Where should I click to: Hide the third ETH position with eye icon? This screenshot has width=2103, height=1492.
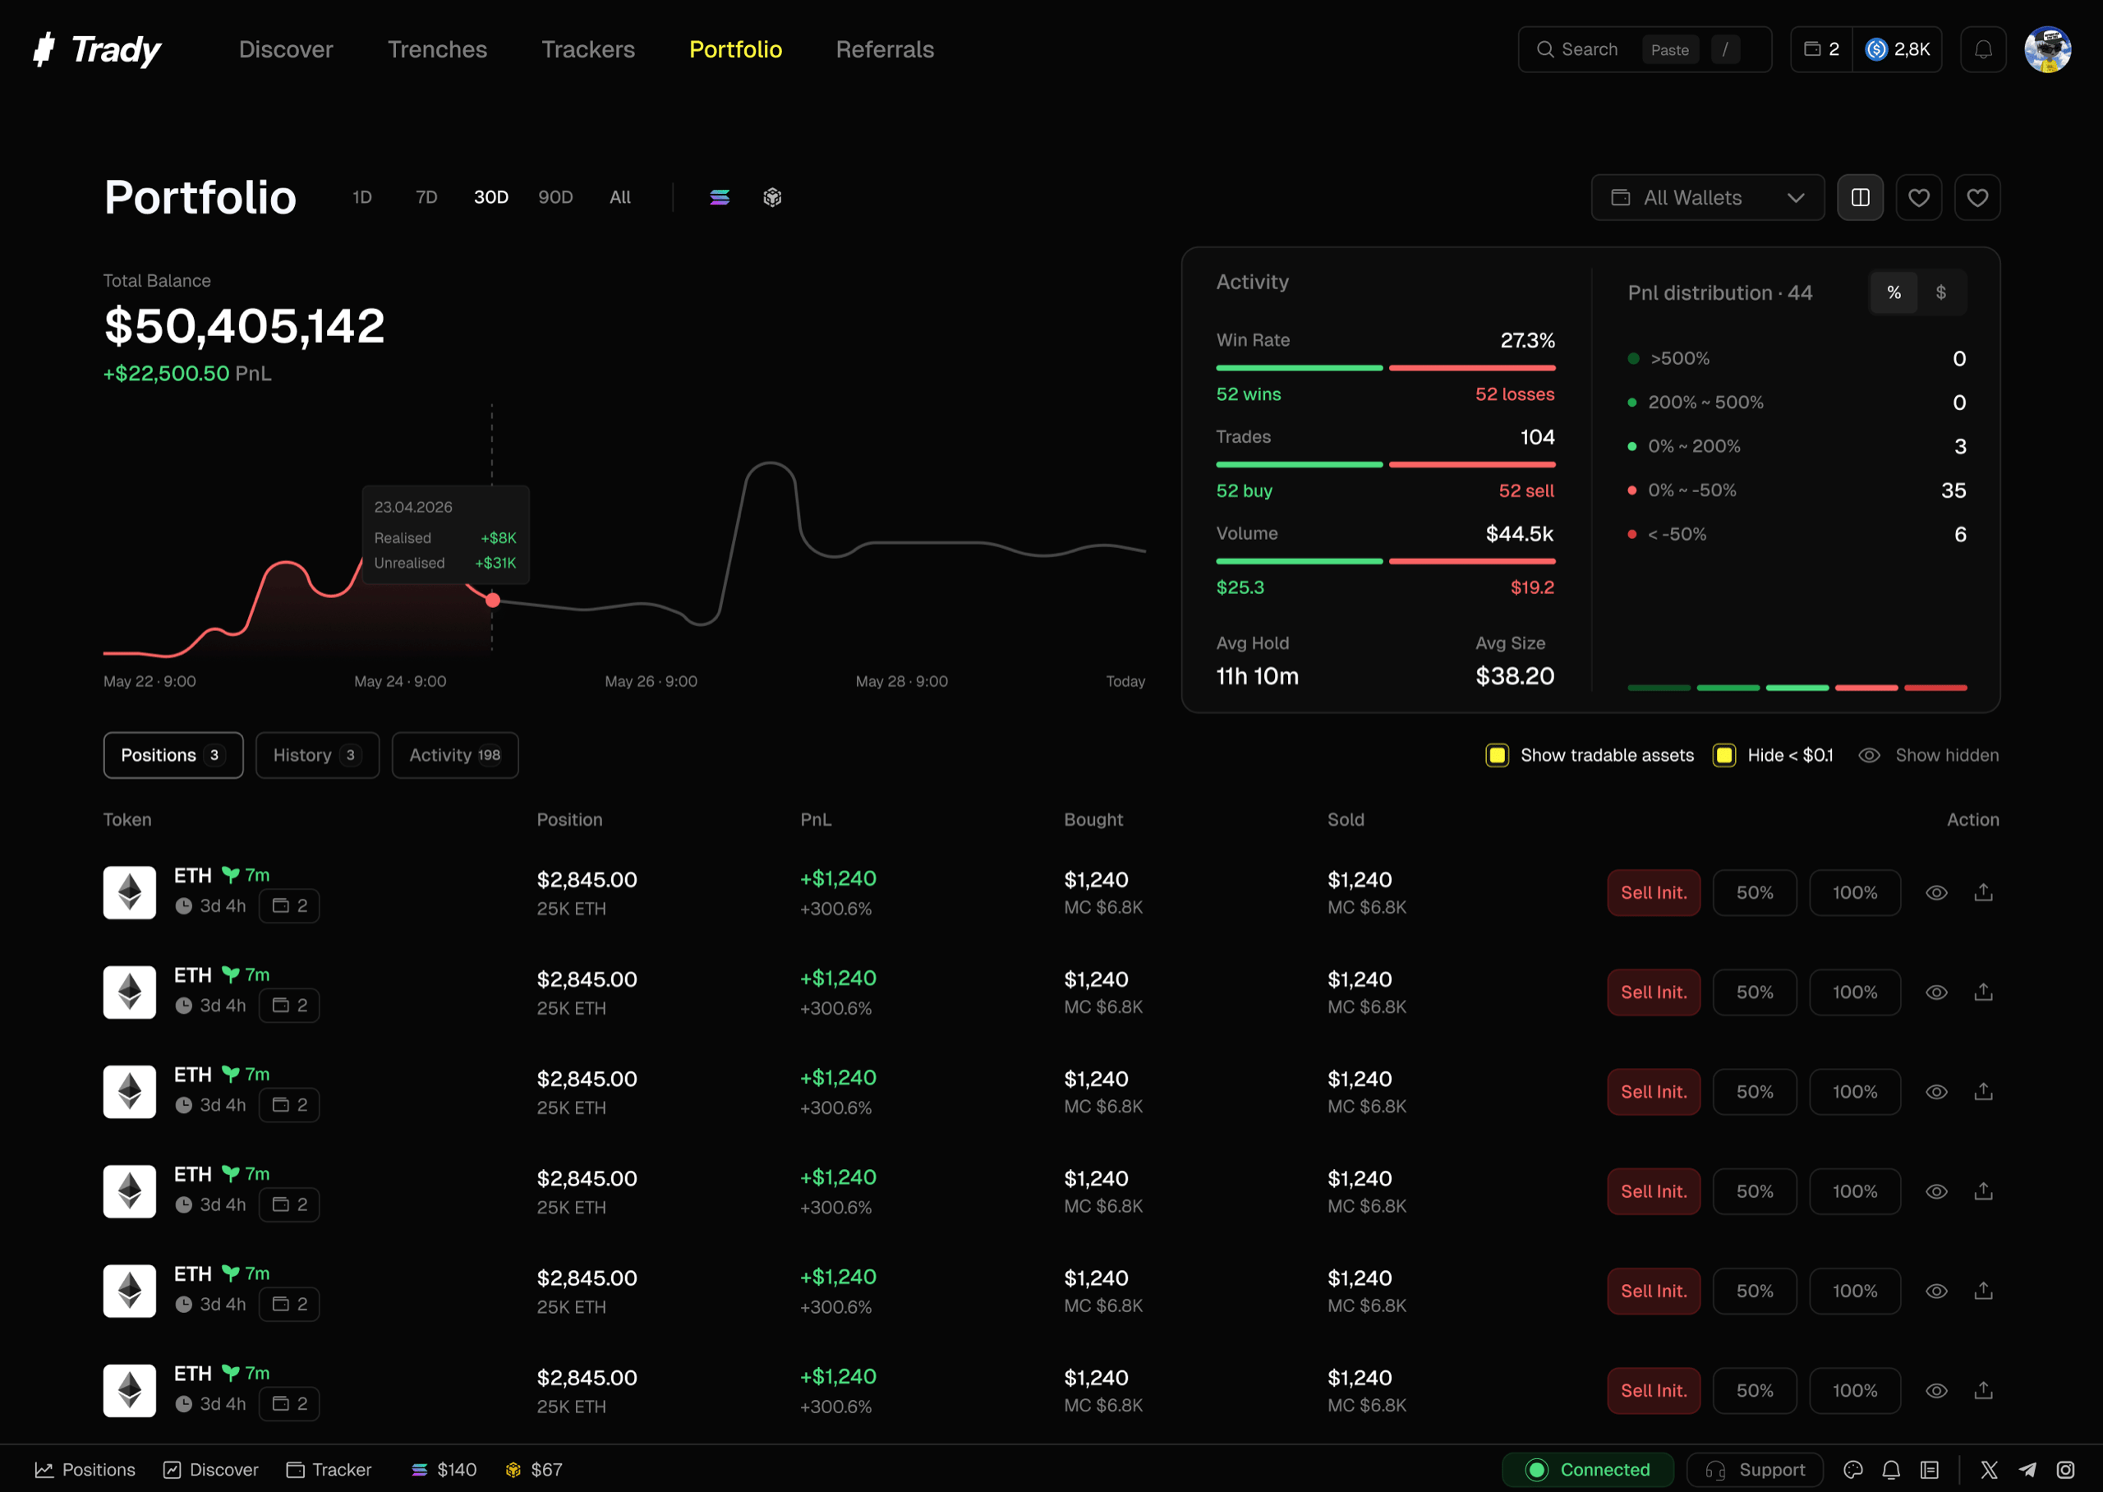tap(1936, 1091)
